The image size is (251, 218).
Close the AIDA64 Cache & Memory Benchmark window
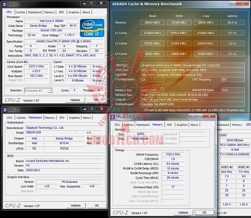tap(243, 3)
